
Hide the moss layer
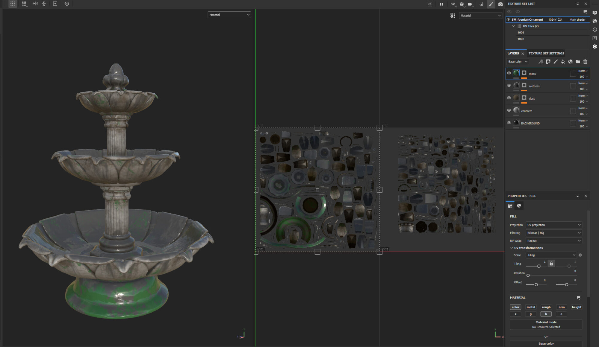tap(509, 73)
